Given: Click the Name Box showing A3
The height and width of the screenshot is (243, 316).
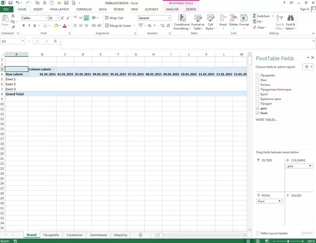Looking at the screenshot, I should (x=11, y=41).
